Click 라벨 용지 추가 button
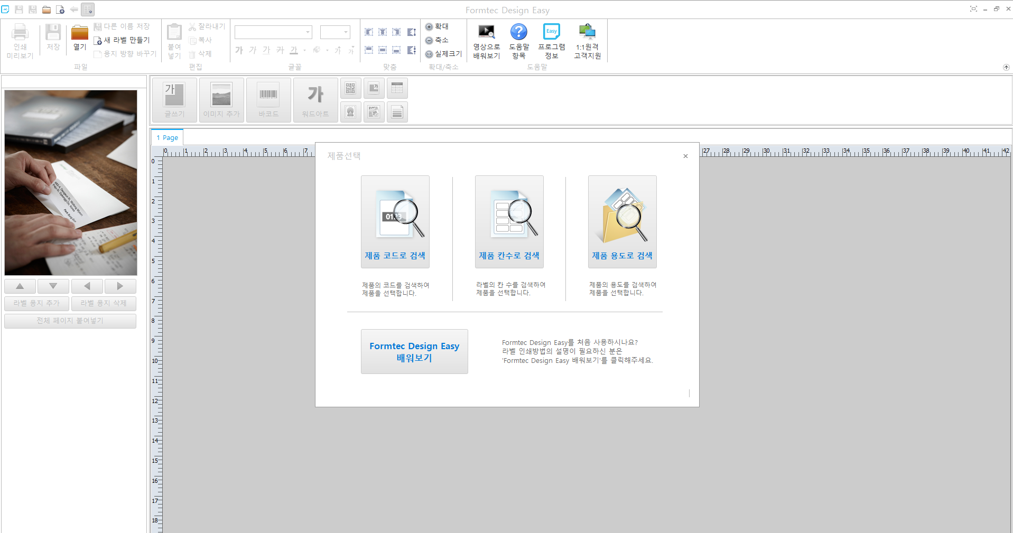Image resolution: width=1013 pixels, height=533 pixels. click(37, 303)
